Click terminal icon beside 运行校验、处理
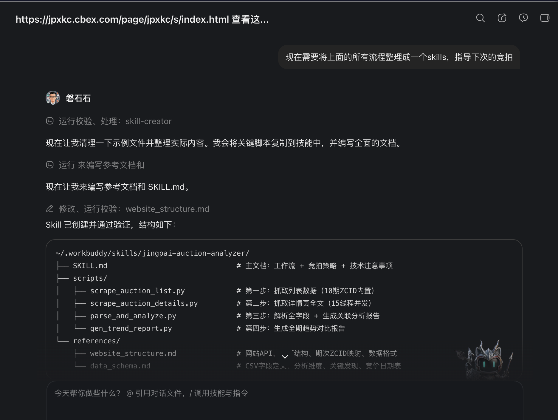This screenshot has width=558, height=420. pos(50,121)
